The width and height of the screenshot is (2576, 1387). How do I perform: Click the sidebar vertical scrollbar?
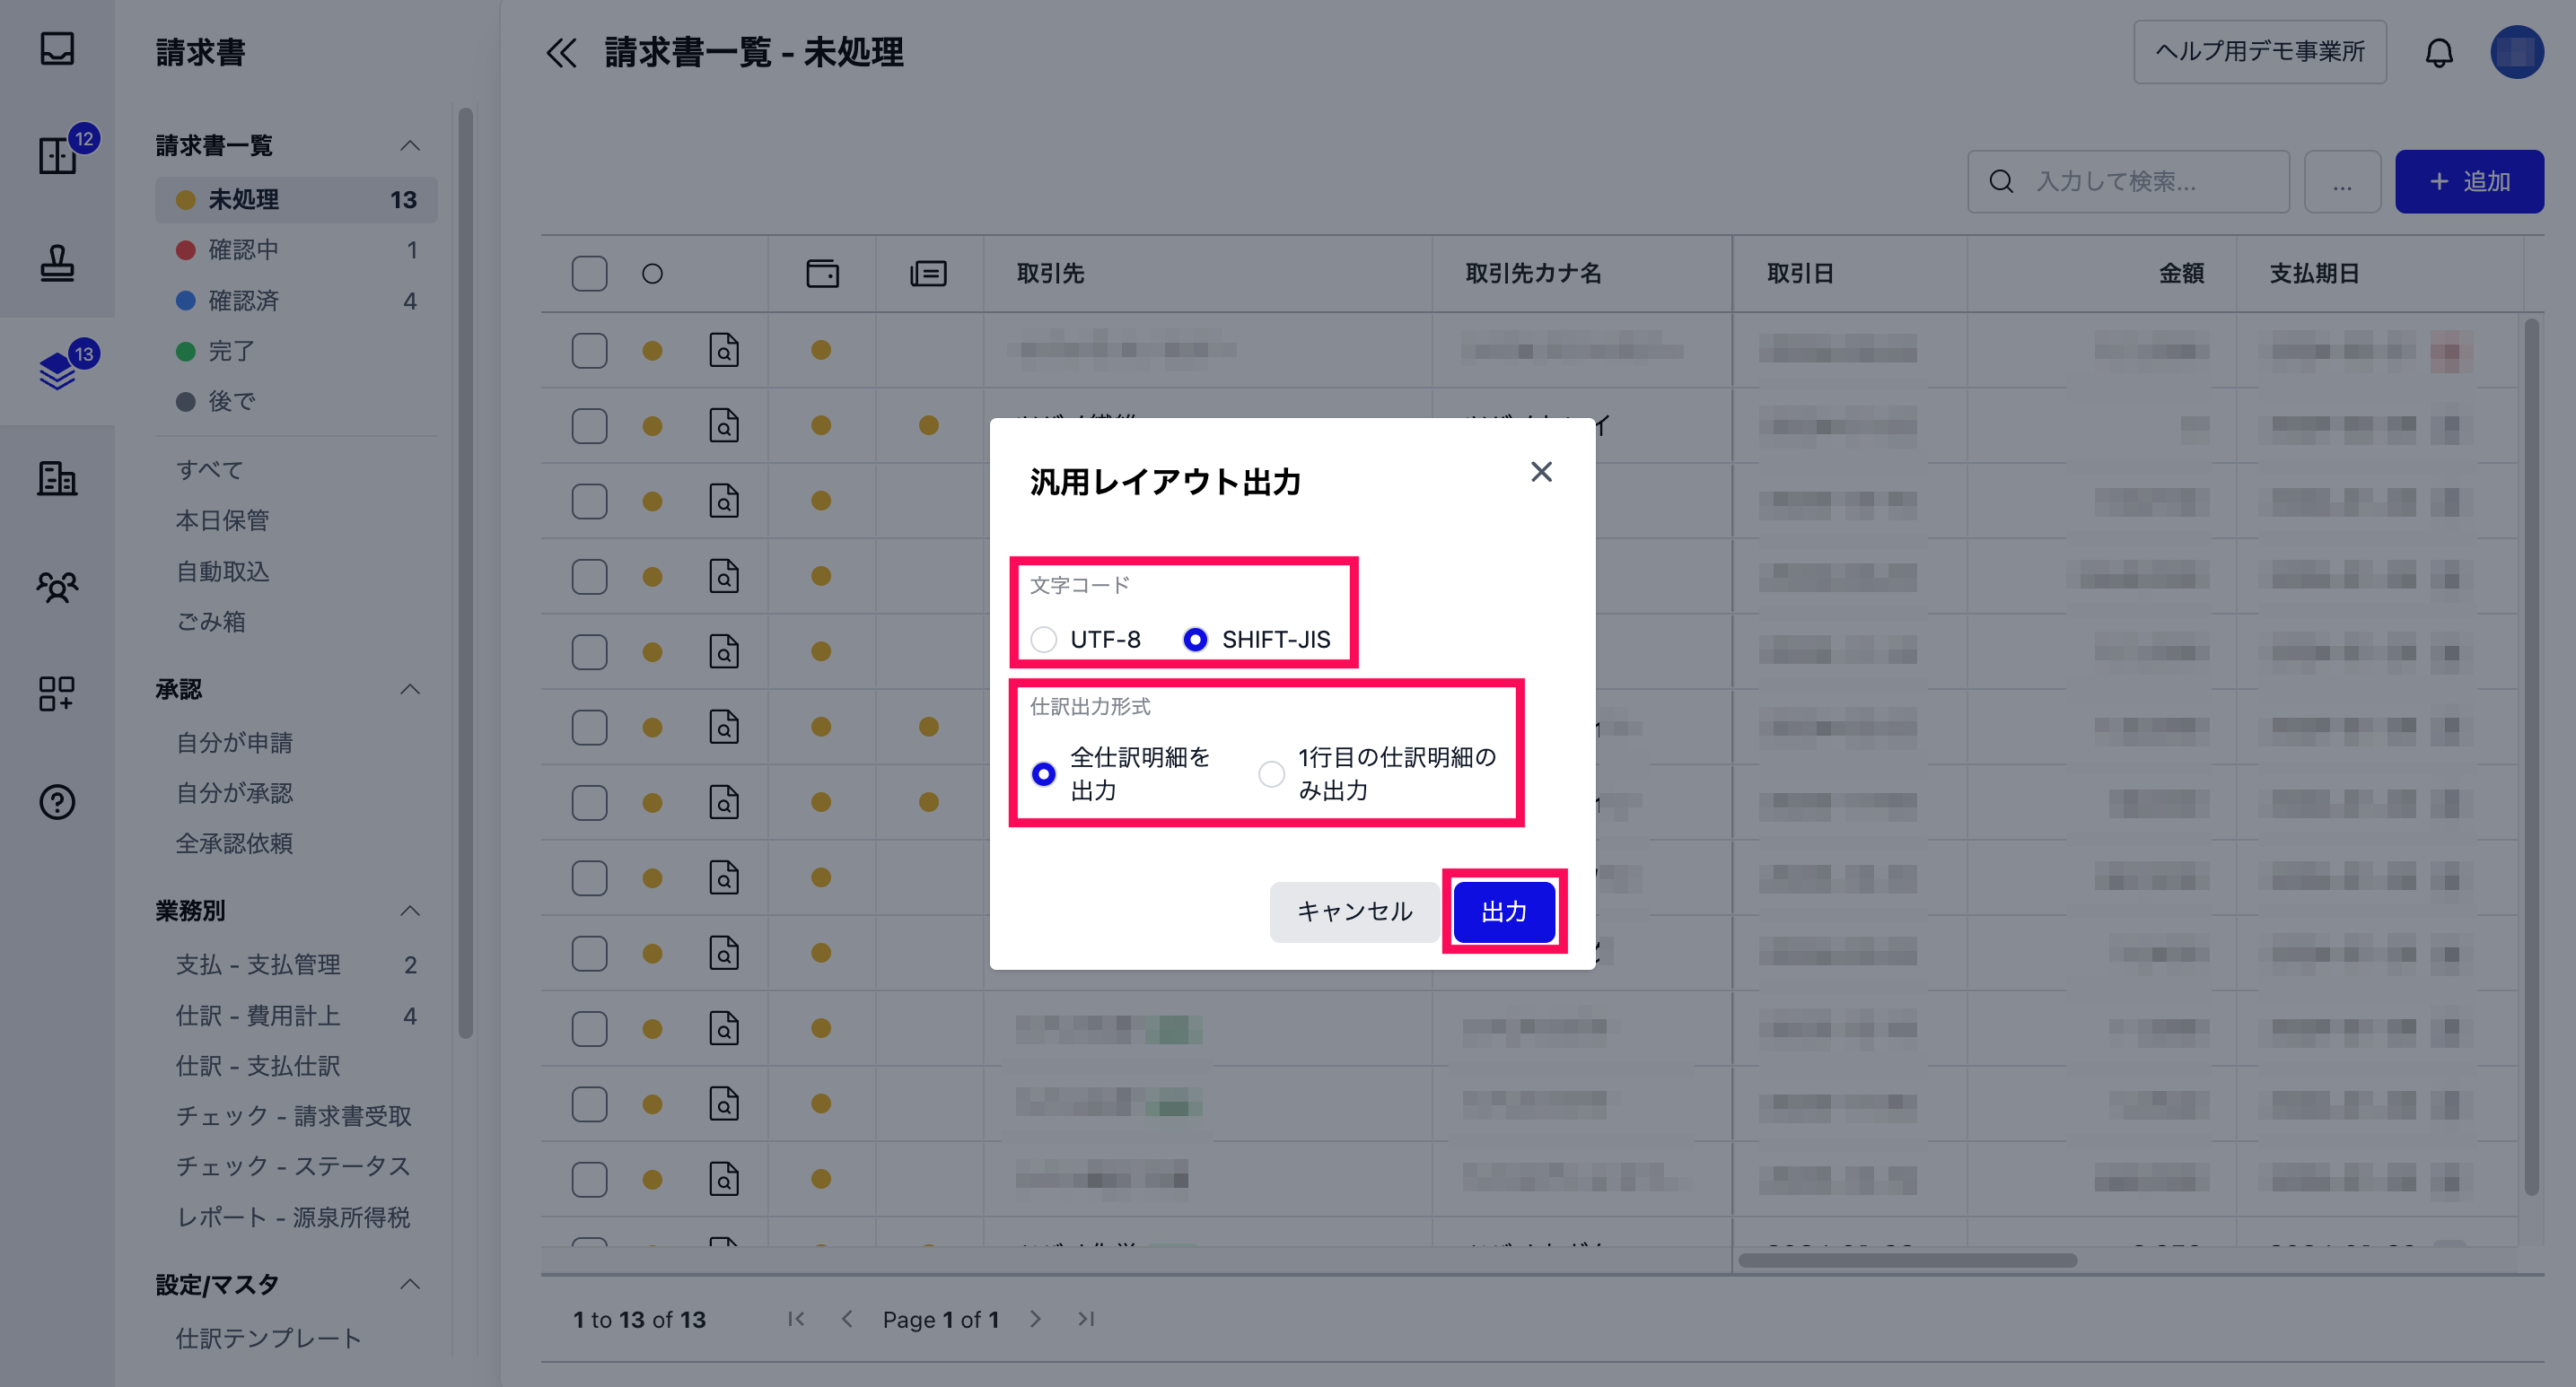(465, 572)
